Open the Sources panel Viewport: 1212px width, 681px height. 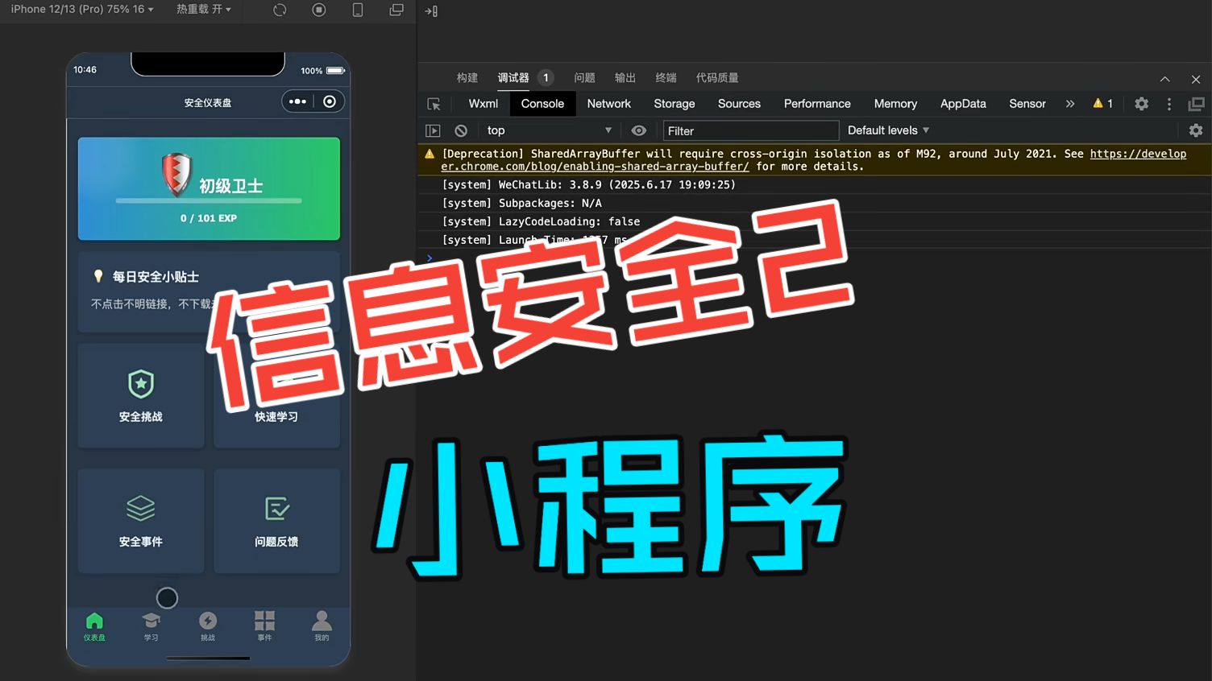coord(739,104)
